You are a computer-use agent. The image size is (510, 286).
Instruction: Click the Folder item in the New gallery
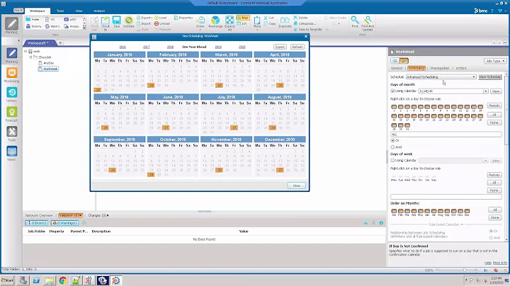point(33,19)
